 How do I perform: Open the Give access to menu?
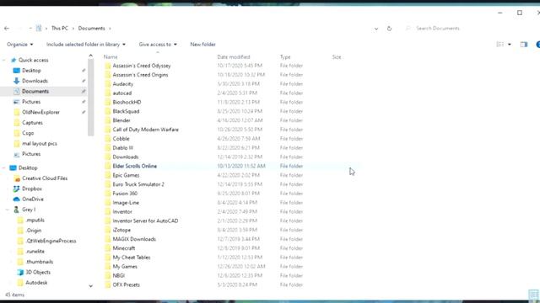tap(158, 45)
